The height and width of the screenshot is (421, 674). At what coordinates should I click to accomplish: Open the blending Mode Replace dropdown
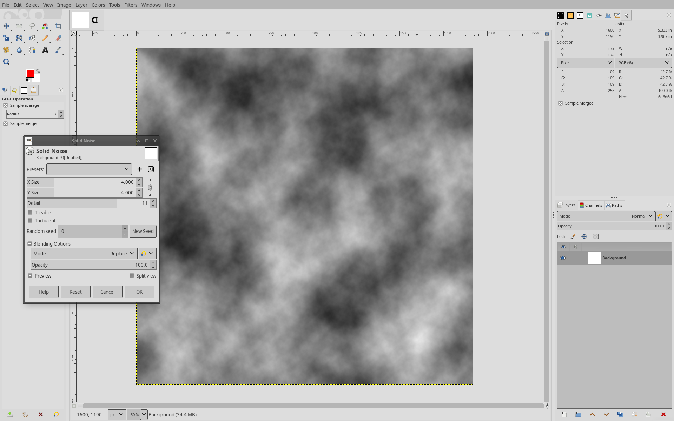(84, 254)
